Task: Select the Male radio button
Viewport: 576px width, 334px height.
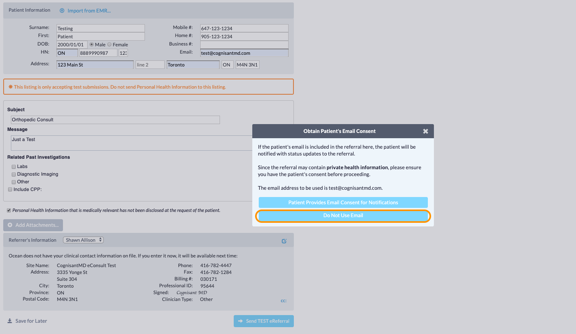Action: (x=92, y=45)
